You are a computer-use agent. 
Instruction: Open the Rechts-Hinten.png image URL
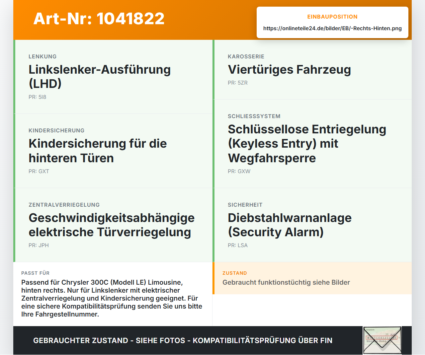[x=332, y=28]
